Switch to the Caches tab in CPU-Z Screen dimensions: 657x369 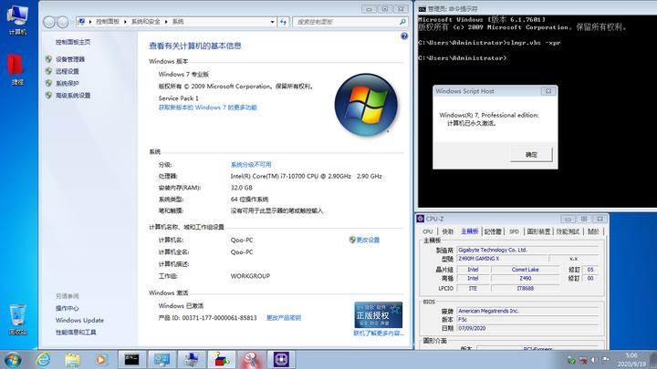[x=447, y=231]
